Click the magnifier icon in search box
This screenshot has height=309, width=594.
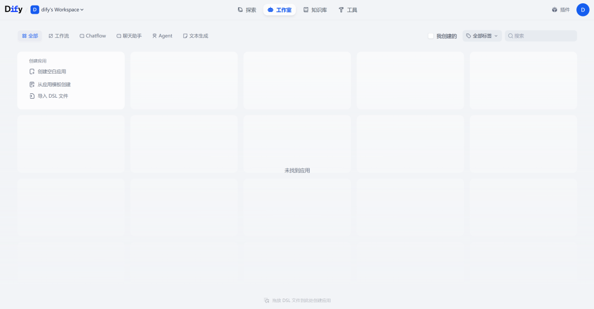[x=510, y=36]
